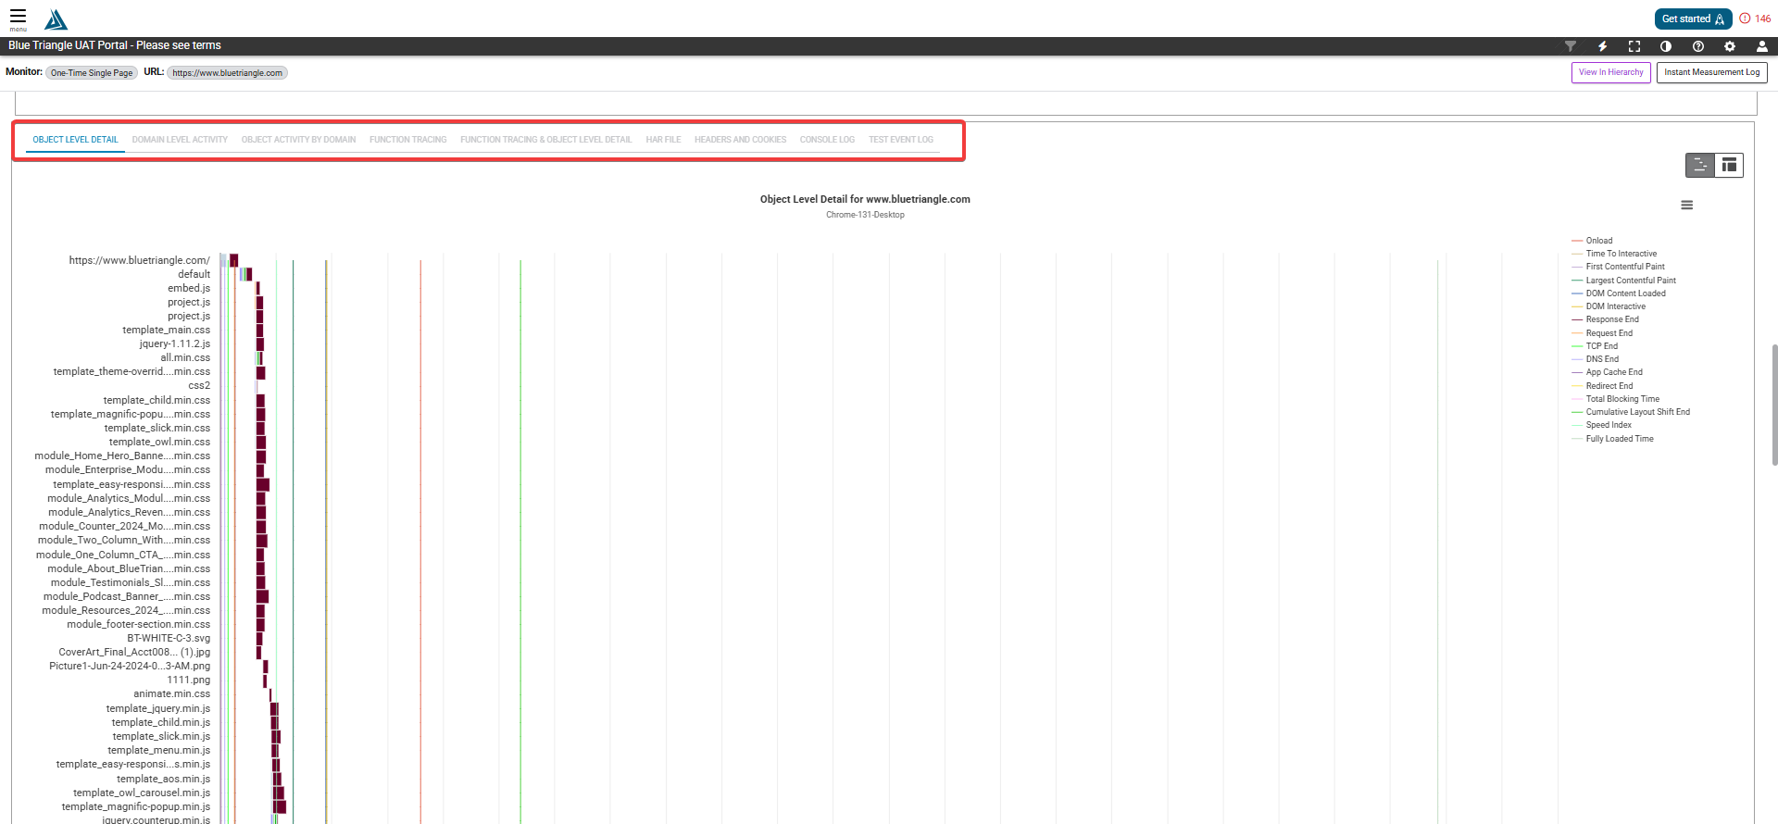Select waterfall chart view icon

1700,165
